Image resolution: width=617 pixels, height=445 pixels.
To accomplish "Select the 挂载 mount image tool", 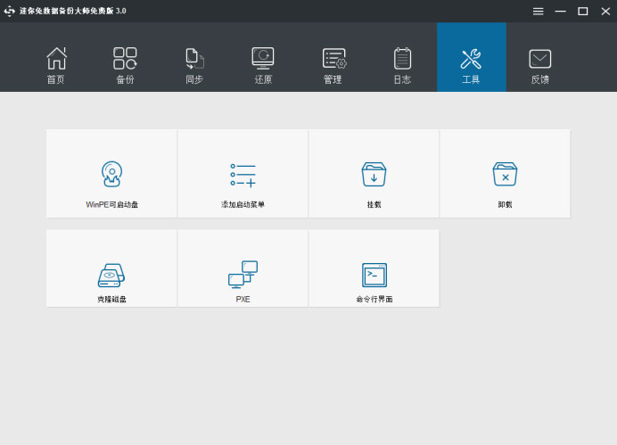I will point(374,175).
